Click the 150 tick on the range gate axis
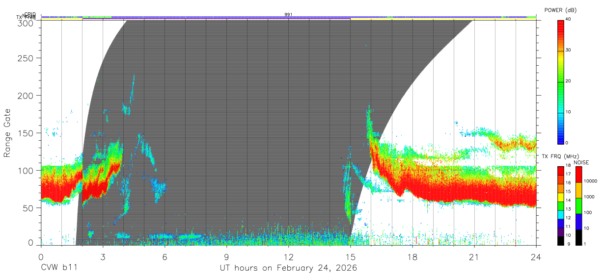This screenshot has height=278, width=603. (27, 133)
